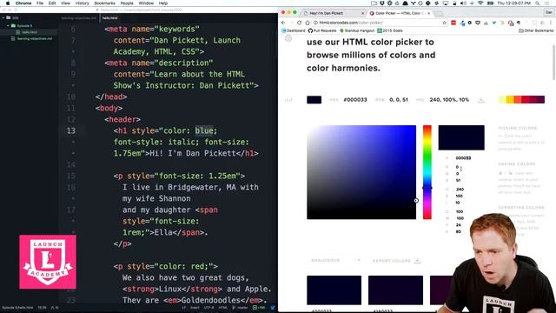This screenshot has height=313, width=556.
Task: Open Spotlight search in menu bar
Action: click(x=538, y=3)
